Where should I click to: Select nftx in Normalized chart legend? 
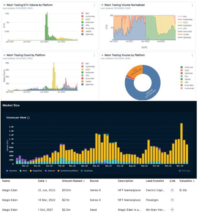coord(182,28)
